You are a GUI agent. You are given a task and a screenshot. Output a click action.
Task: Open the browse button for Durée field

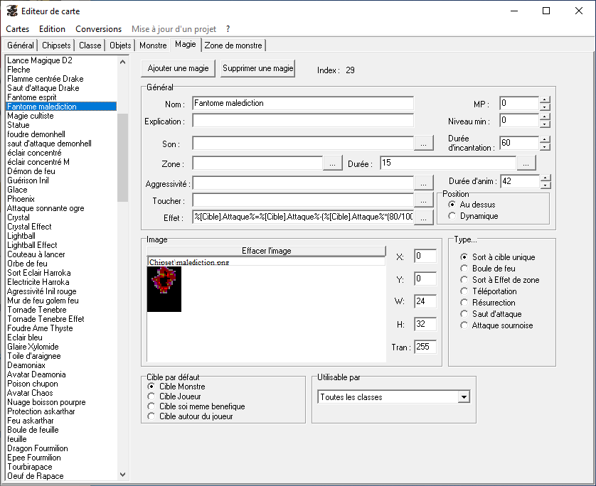point(526,163)
